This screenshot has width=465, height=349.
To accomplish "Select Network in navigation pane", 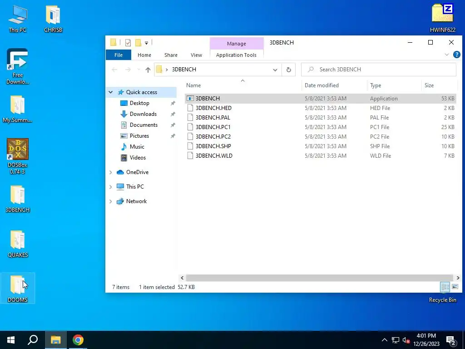I will coord(136,201).
